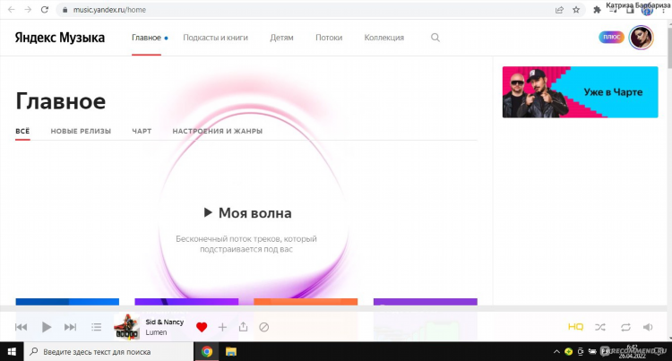Open Chrome from the taskbar
The height and width of the screenshot is (361, 672).
point(207,351)
